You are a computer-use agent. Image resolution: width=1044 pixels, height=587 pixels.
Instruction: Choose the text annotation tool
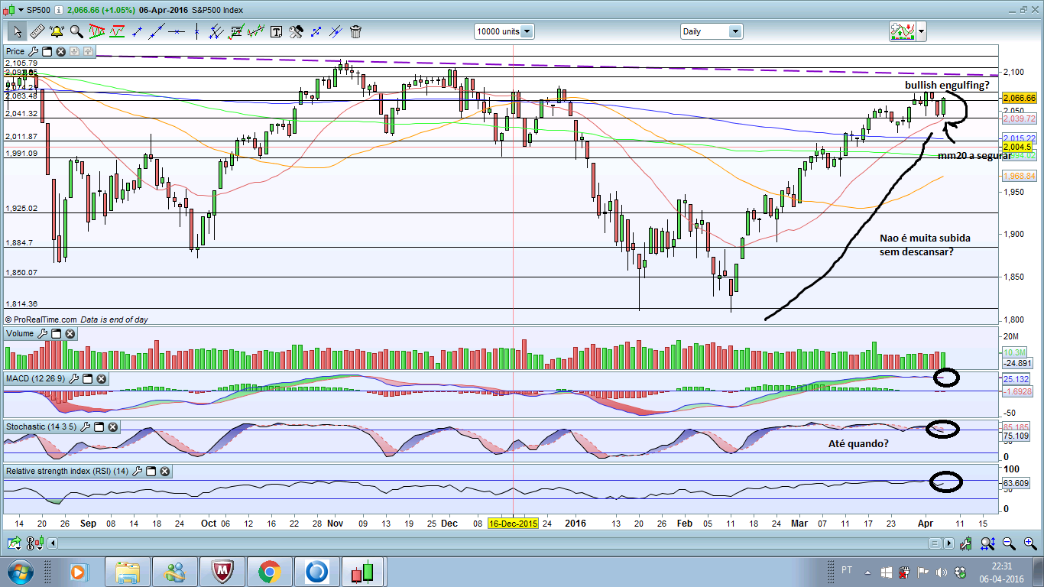coord(276,31)
